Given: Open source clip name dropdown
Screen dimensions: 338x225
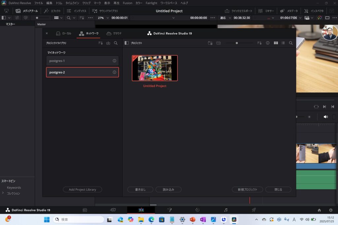Looking at the screenshot, I should coord(173,18).
